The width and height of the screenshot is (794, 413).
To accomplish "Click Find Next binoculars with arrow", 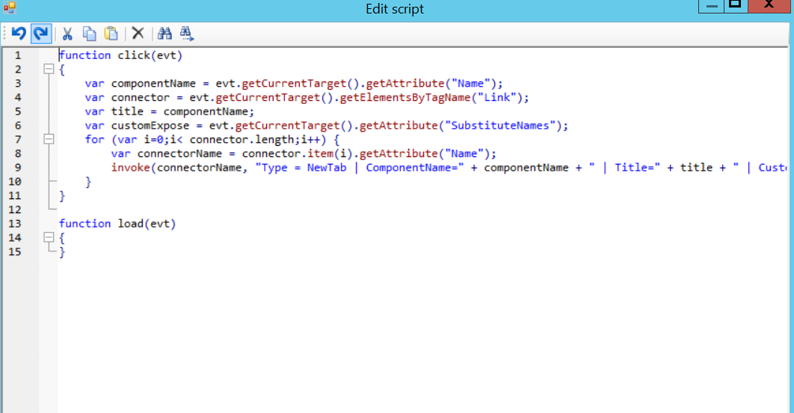I will pyautogui.click(x=186, y=33).
